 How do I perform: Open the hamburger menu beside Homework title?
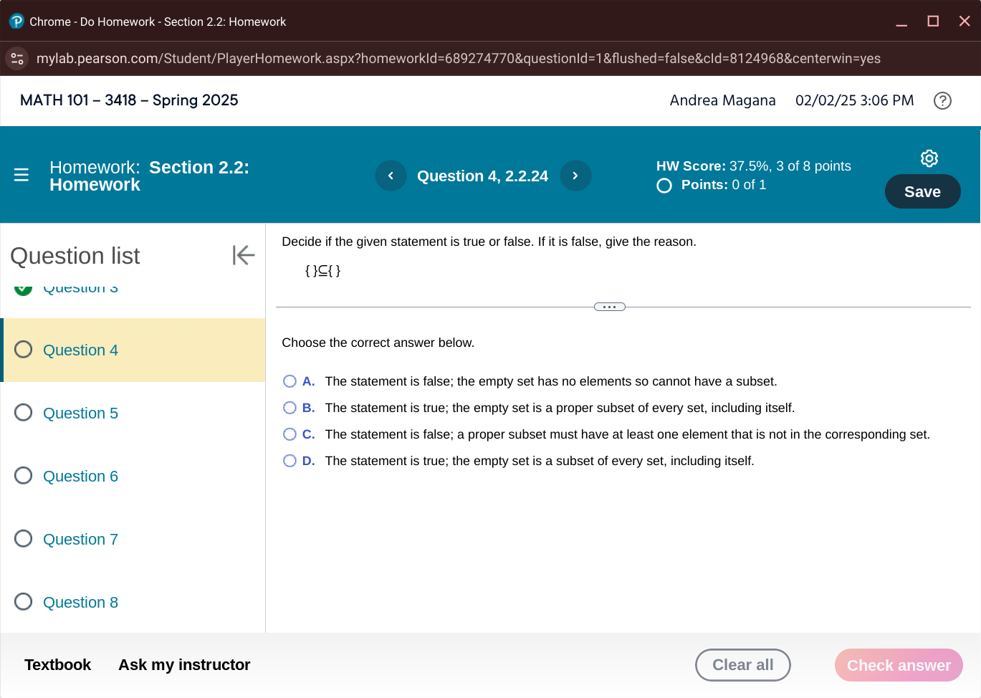tap(21, 174)
